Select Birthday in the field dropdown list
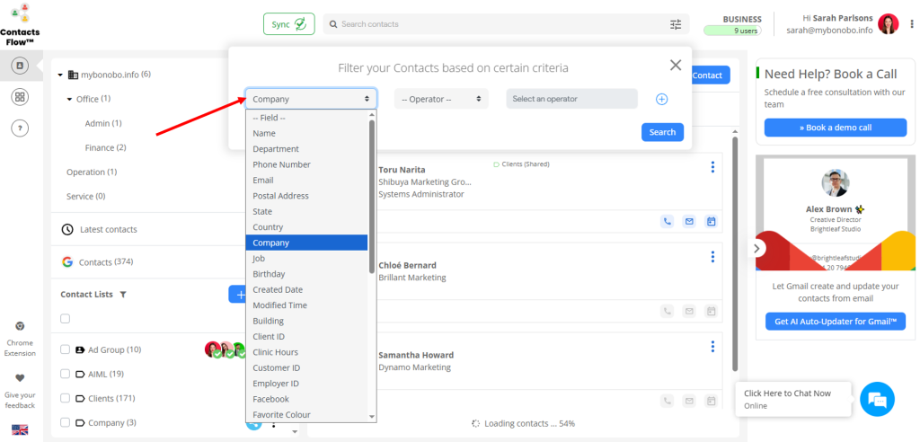The height and width of the screenshot is (442, 920). tap(269, 274)
